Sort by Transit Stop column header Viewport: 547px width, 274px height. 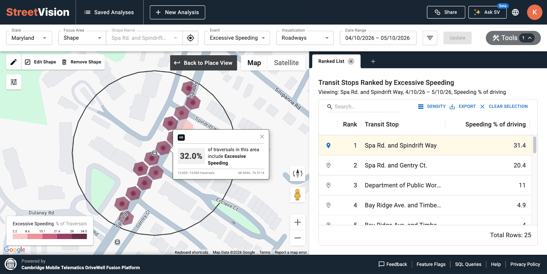pyautogui.click(x=382, y=124)
